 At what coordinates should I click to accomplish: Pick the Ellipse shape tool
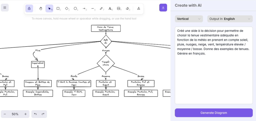[x=75, y=8]
